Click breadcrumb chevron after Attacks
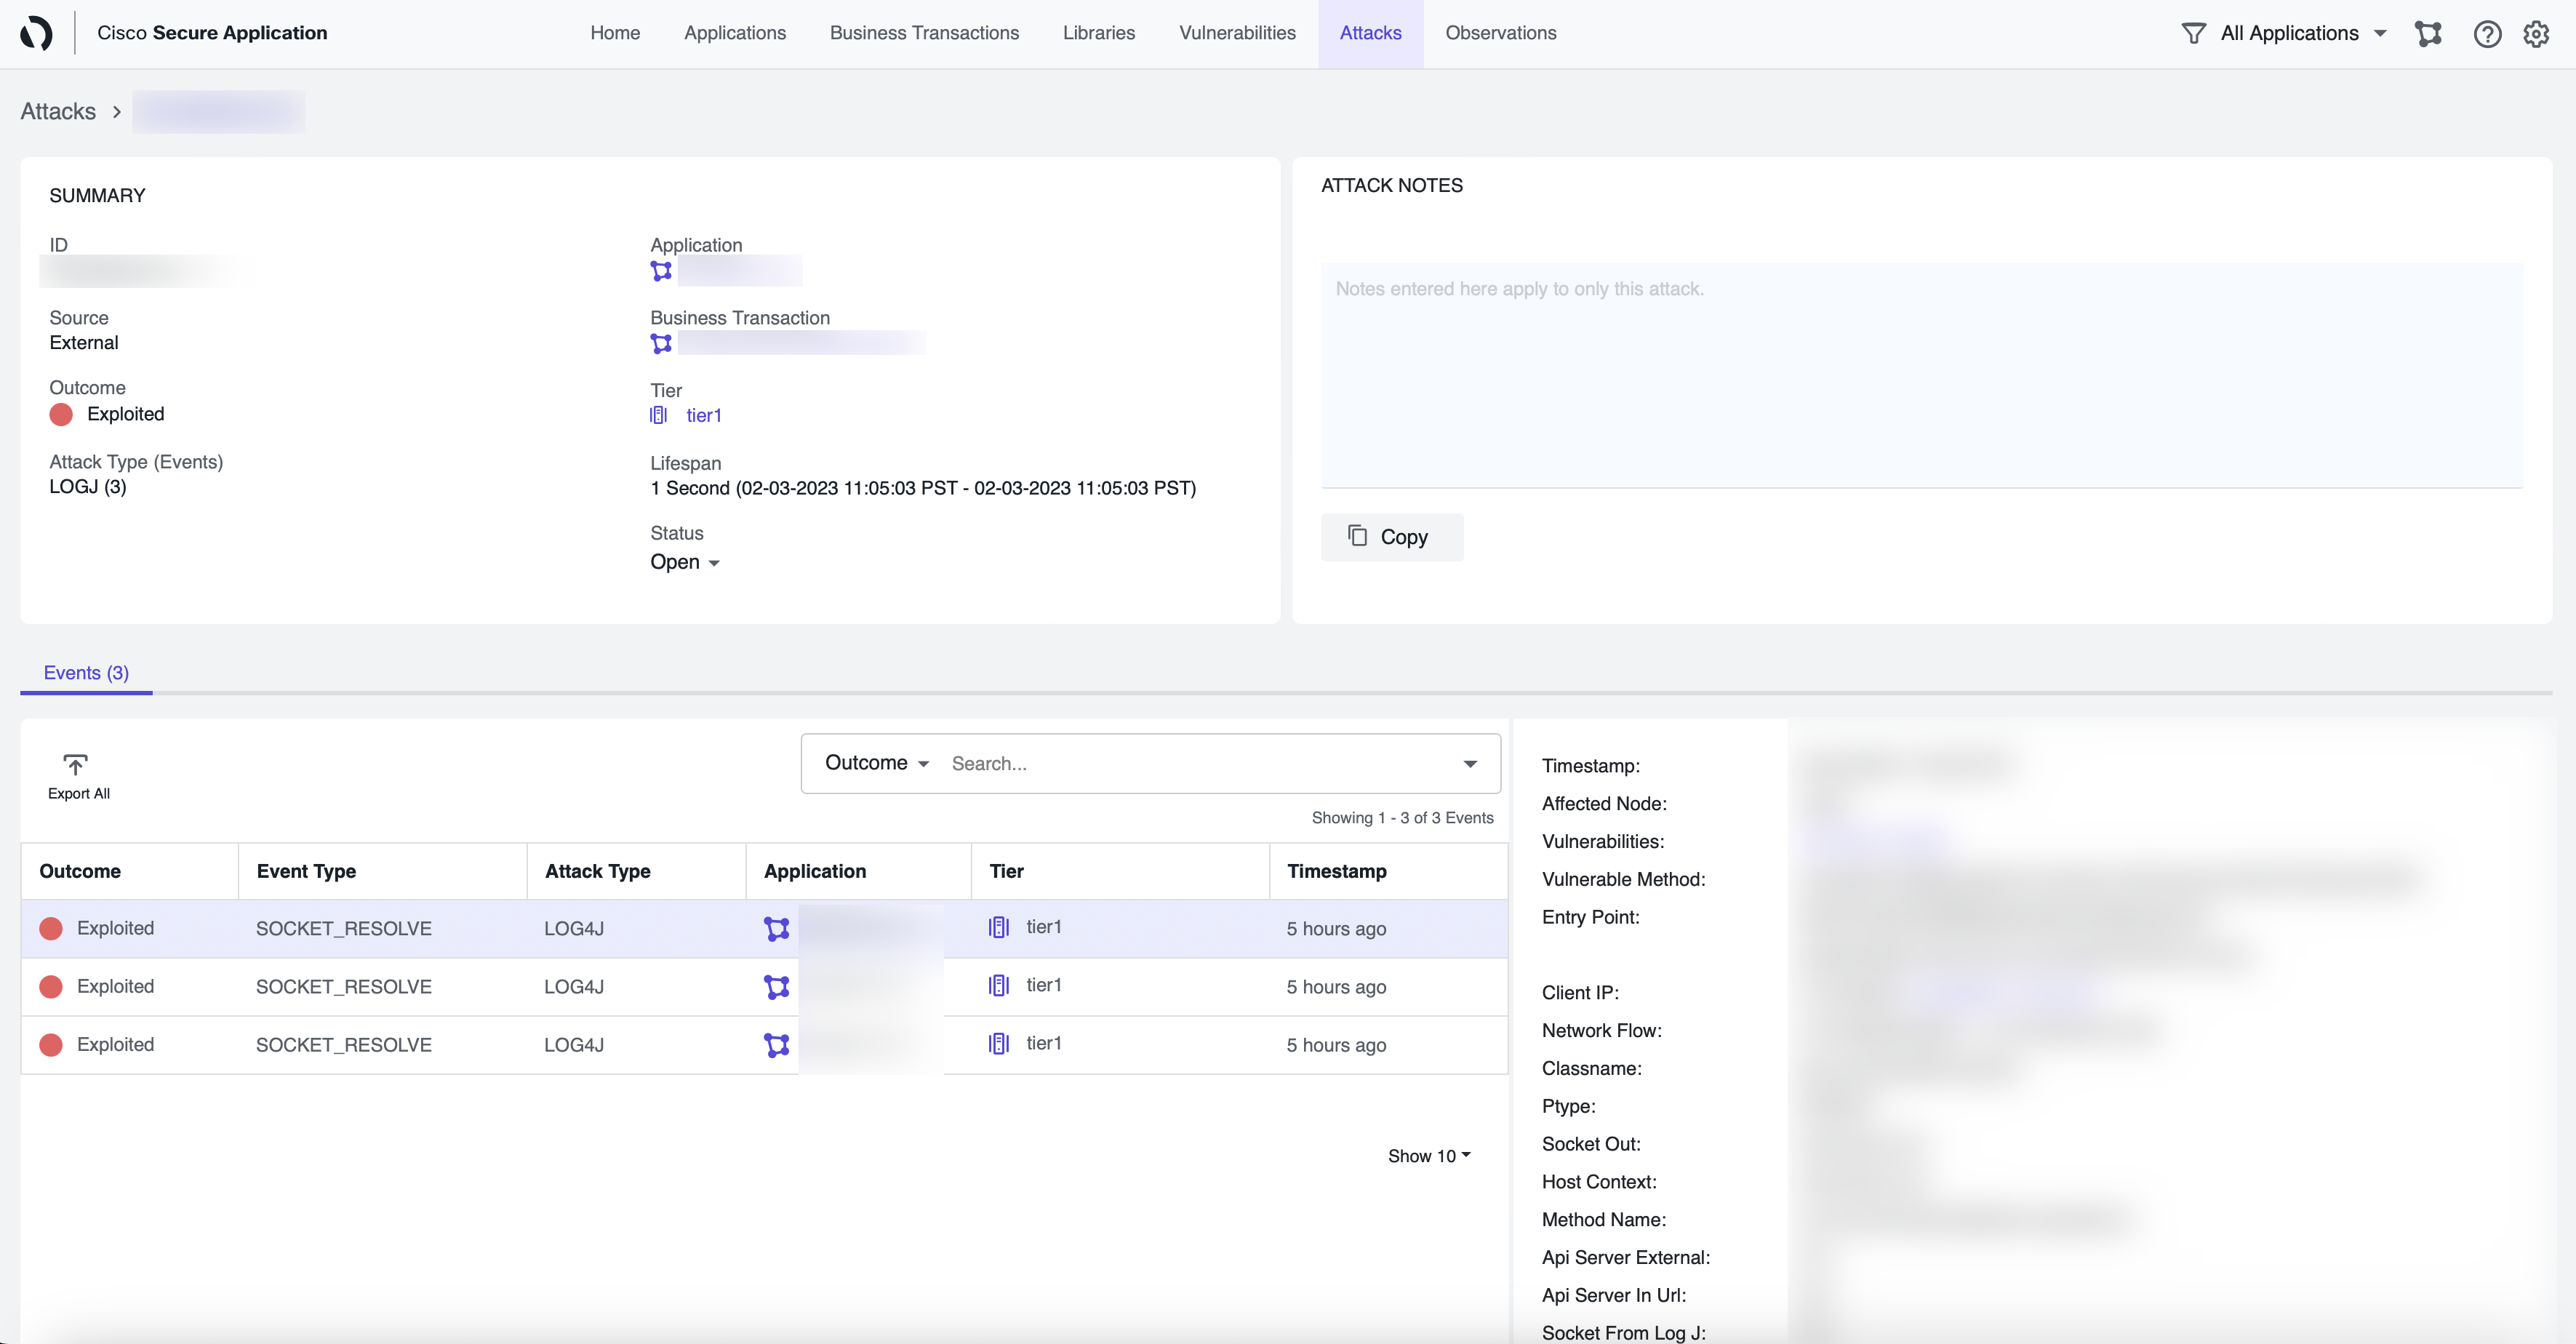This screenshot has width=2576, height=1344. (x=116, y=112)
